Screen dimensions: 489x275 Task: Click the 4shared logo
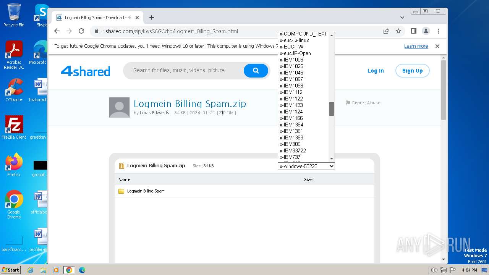[x=86, y=71]
